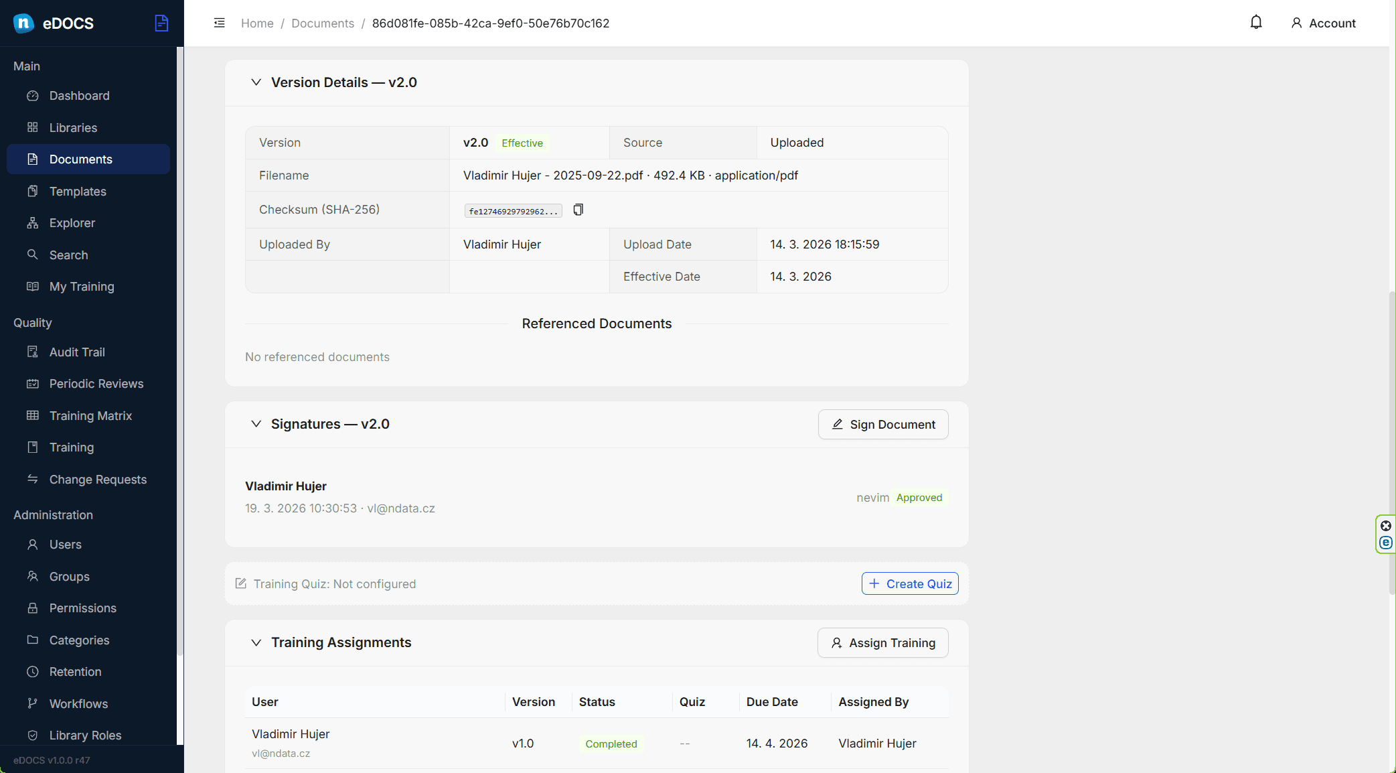Click the Approved signature badge
Image resolution: width=1396 pixels, height=773 pixels.
pyautogui.click(x=919, y=498)
